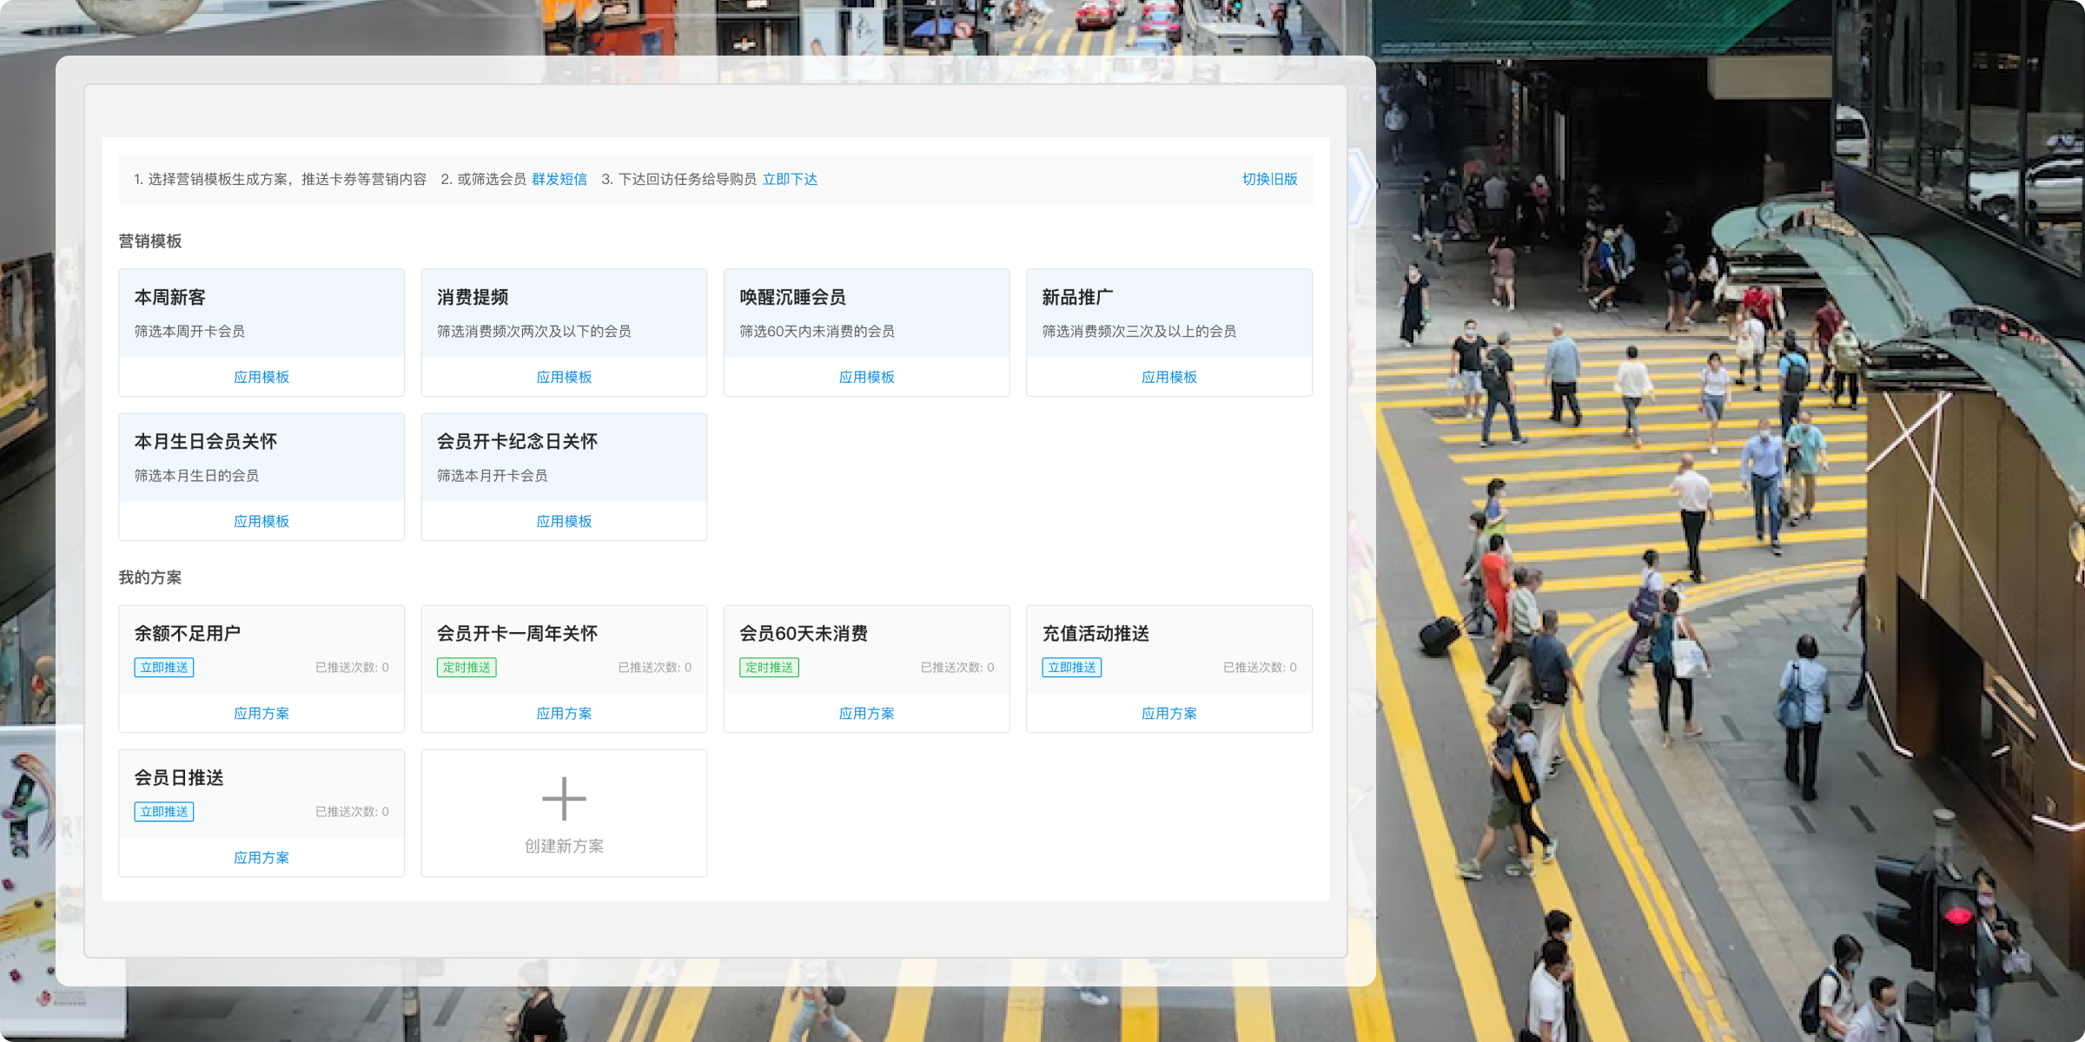Open the 会员日推送 plan title

point(179,777)
